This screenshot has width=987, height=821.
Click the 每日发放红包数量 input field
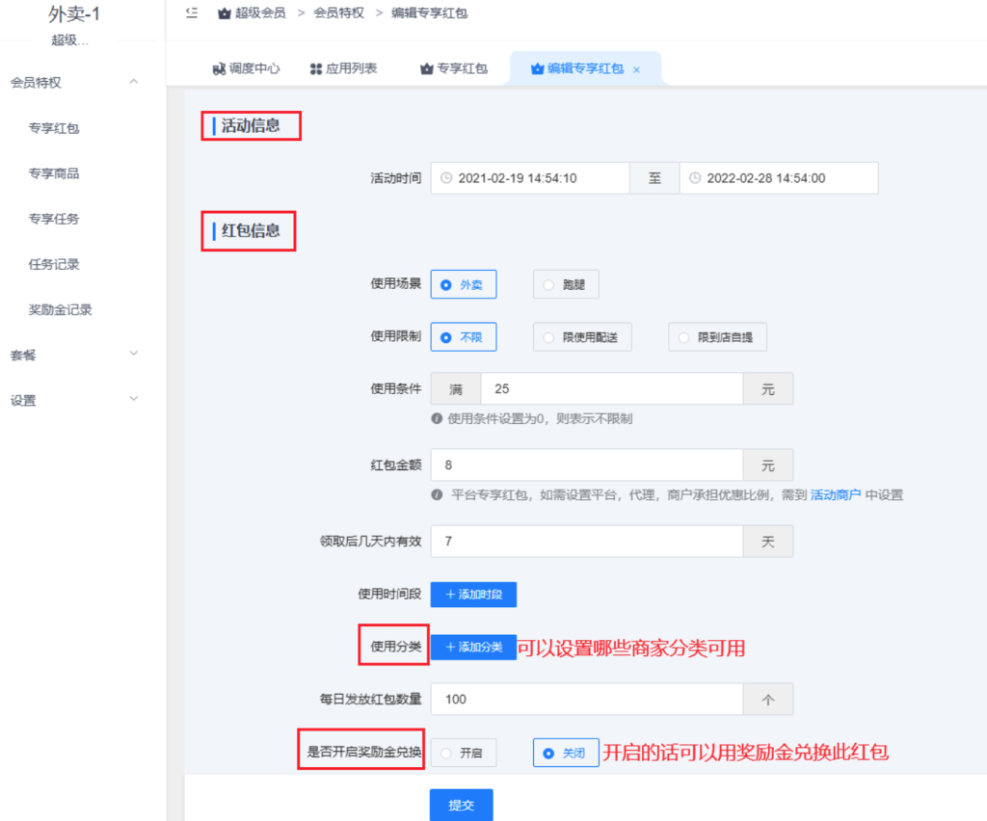coord(586,699)
